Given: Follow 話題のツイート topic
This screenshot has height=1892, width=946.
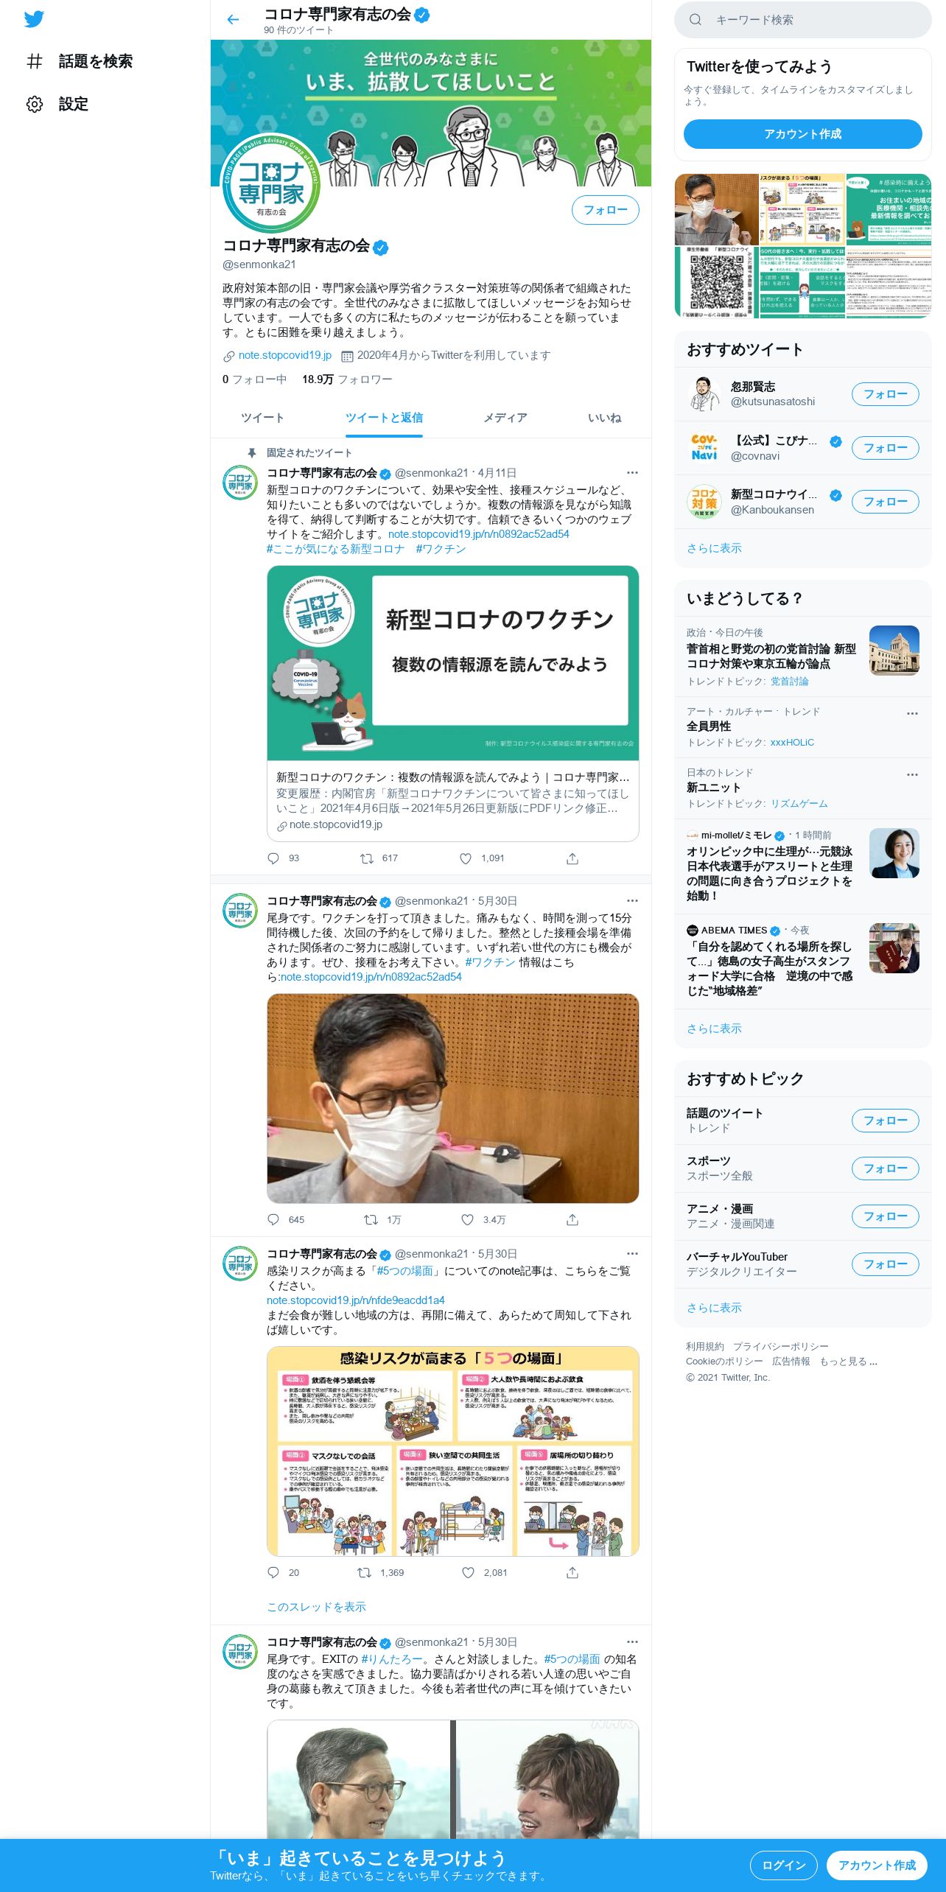Looking at the screenshot, I should tap(885, 1121).
